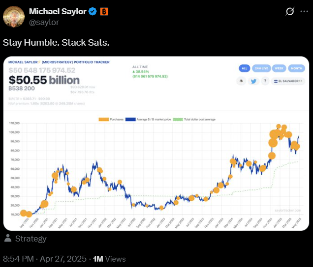313x267 pixels.
Task: Click the question mark help icon
Action: [265, 81]
